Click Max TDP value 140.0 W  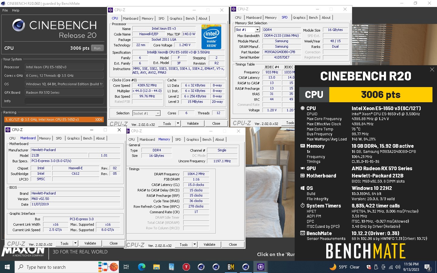point(189,34)
